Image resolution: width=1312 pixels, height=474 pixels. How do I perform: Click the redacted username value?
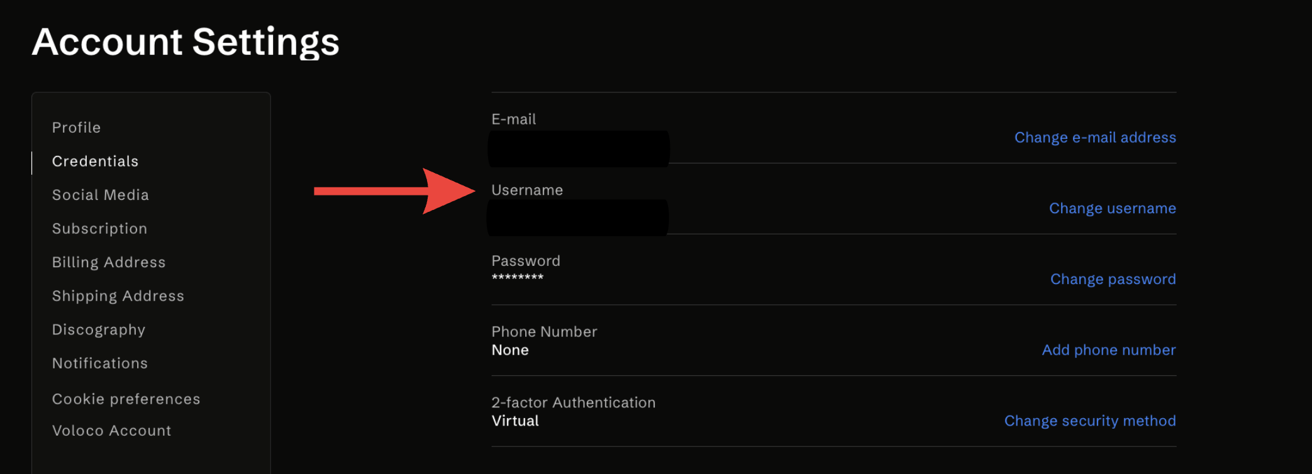577,218
